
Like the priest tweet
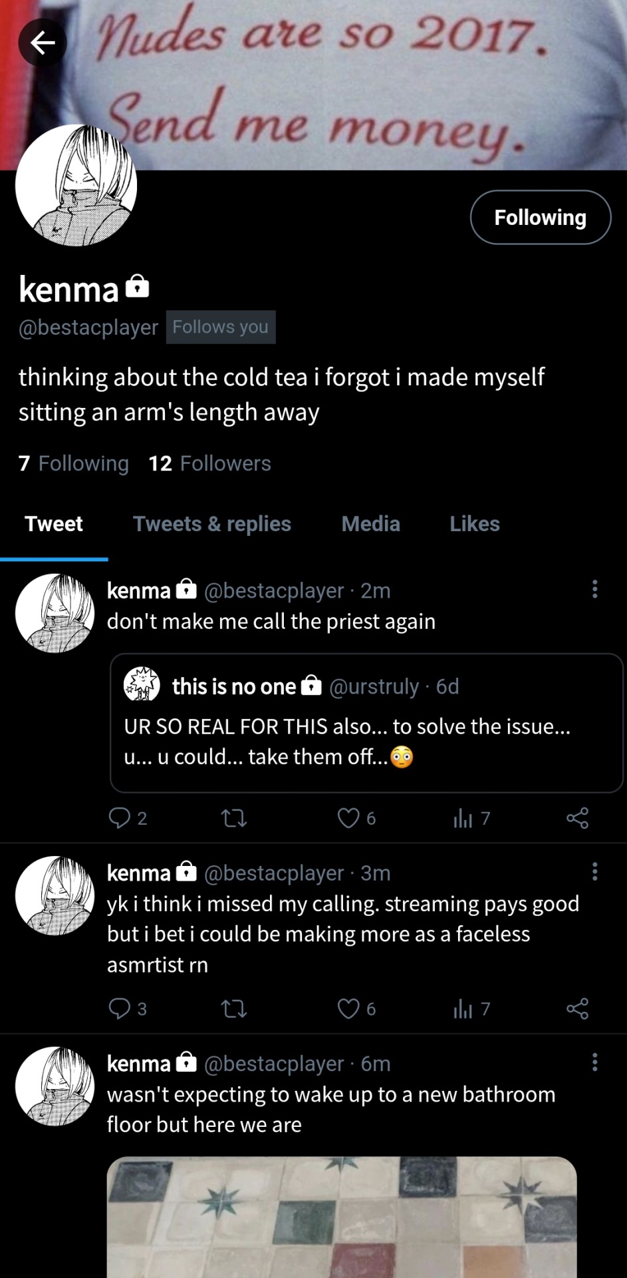348,817
